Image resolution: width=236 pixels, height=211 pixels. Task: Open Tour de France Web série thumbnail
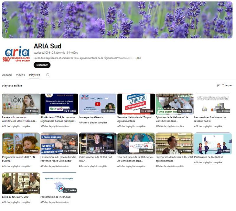pyautogui.click(x=136, y=144)
